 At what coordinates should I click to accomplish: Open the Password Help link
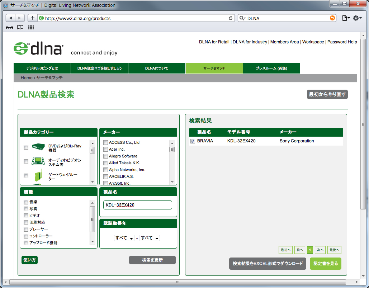tap(342, 42)
